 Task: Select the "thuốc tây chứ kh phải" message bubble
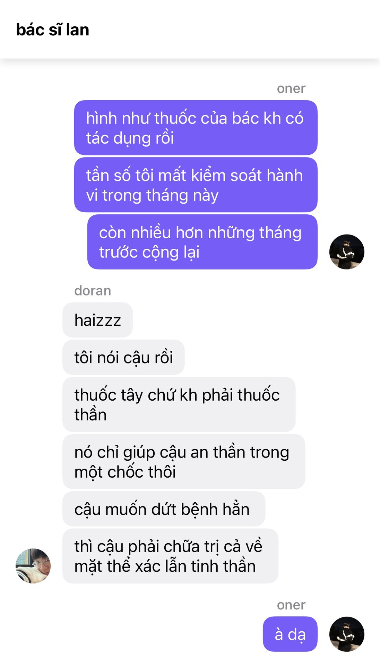[179, 404]
